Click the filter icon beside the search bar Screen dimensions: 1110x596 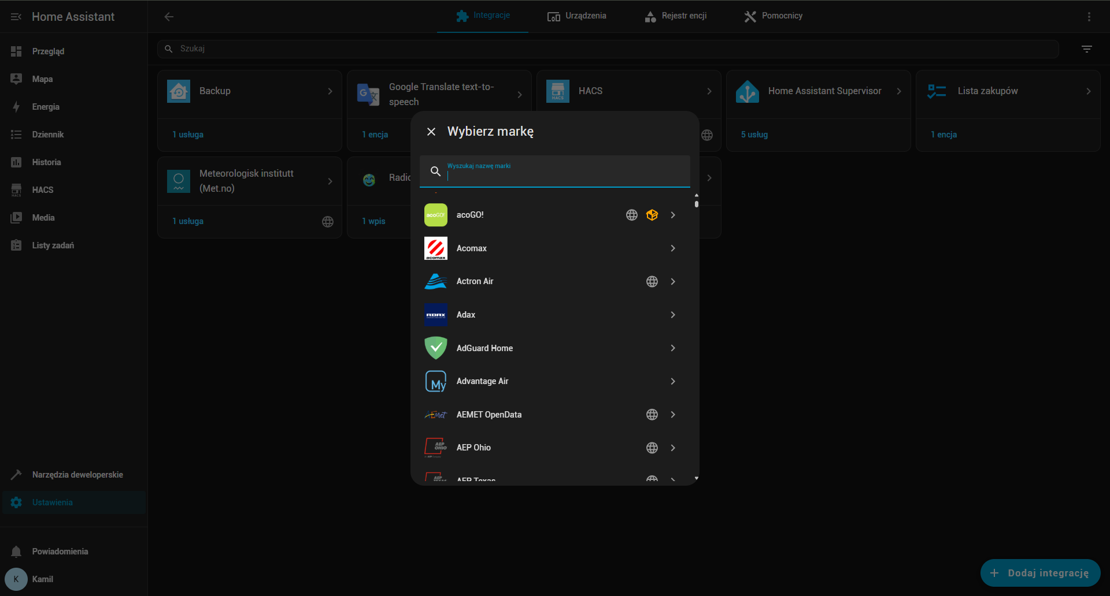(1086, 49)
